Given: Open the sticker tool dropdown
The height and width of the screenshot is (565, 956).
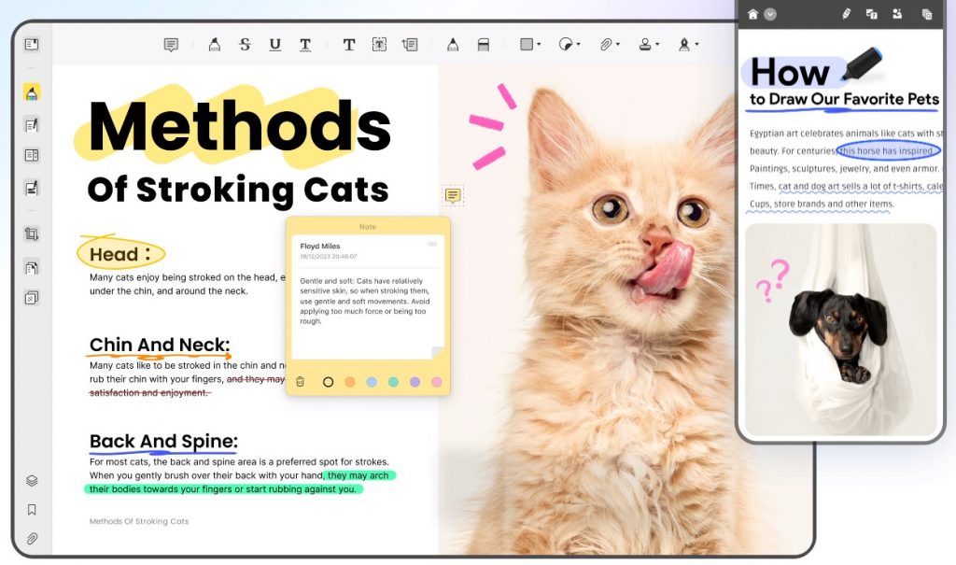Looking at the screenshot, I should pyautogui.click(x=569, y=45).
